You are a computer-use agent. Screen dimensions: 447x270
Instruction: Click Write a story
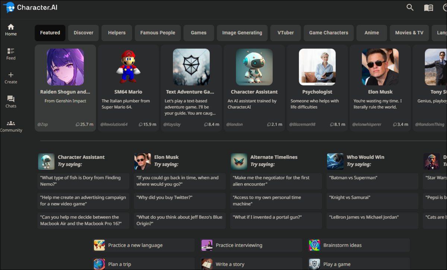pos(251,264)
